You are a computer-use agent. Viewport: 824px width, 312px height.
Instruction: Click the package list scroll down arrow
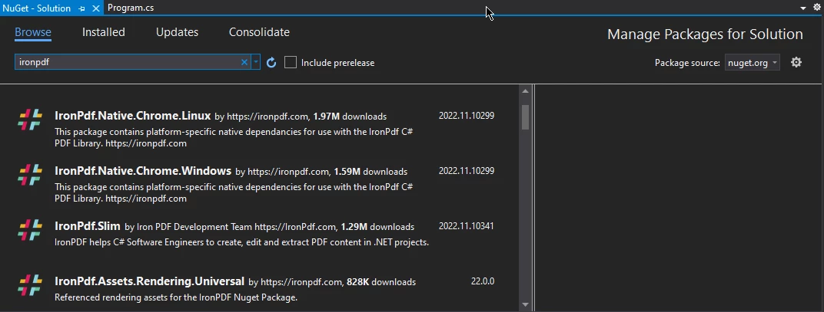(525, 304)
